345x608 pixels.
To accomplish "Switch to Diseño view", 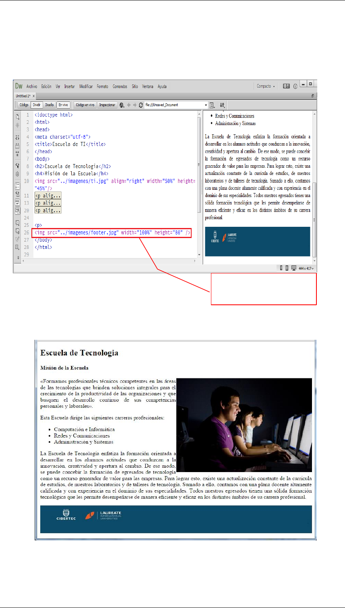I will (49, 105).
